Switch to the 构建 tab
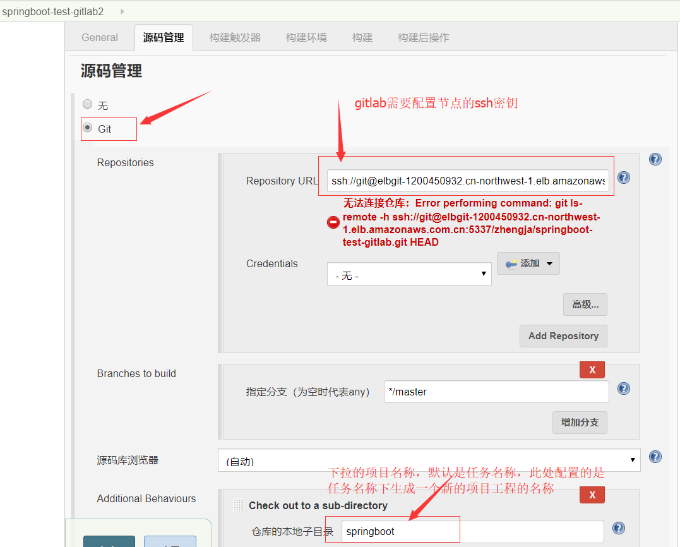 click(x=362, y=38)
